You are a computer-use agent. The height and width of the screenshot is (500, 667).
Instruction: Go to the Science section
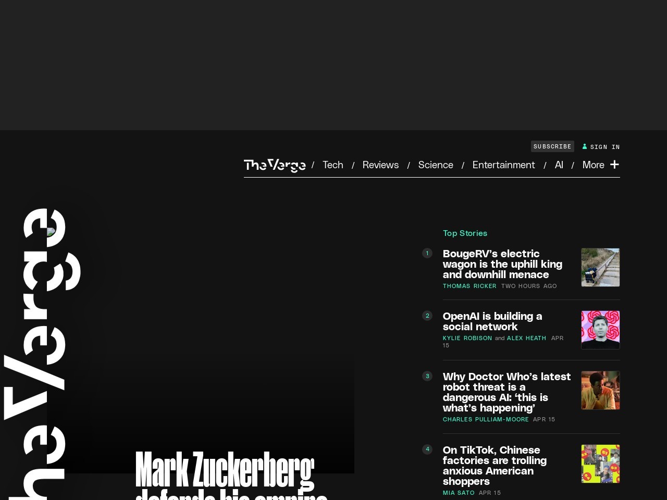(x=436, y=165)
